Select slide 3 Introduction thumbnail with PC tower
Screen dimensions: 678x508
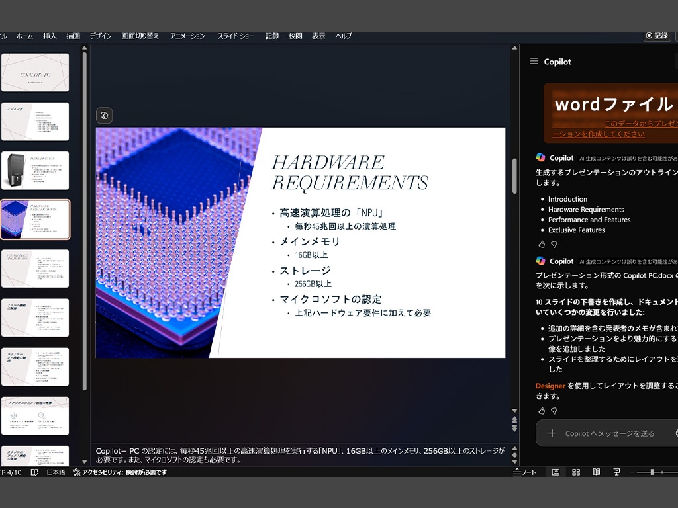35,170
